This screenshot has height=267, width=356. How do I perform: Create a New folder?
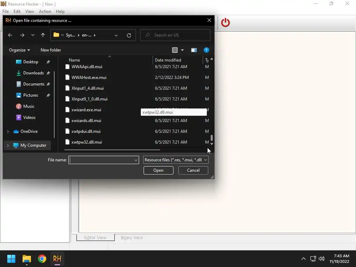tap(51, 50)
